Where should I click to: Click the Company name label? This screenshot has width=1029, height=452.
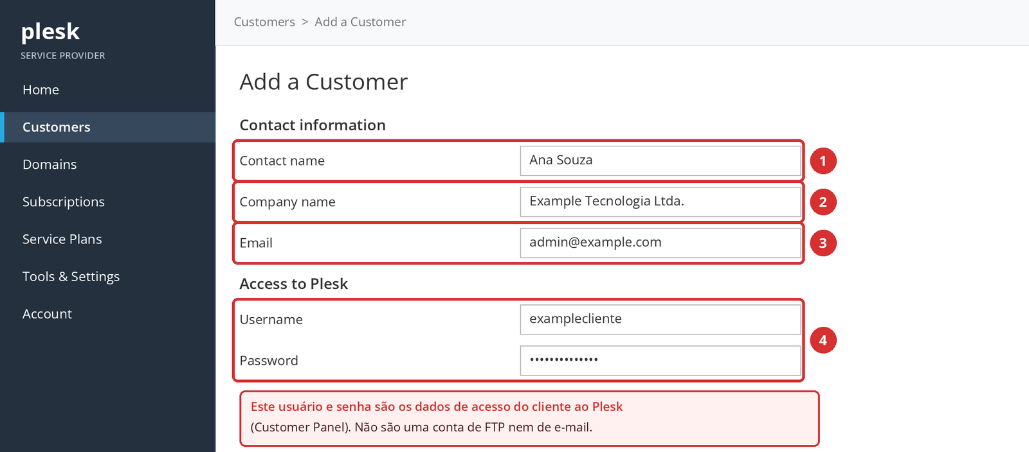pos(287,202)
